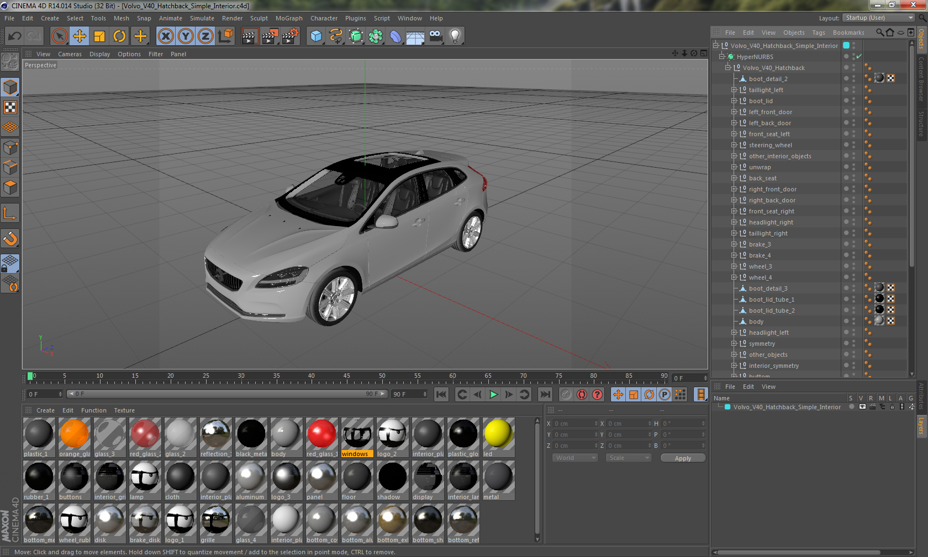Click the Apply button
Screen dimensions: 928x557
(x=683, y=458)
